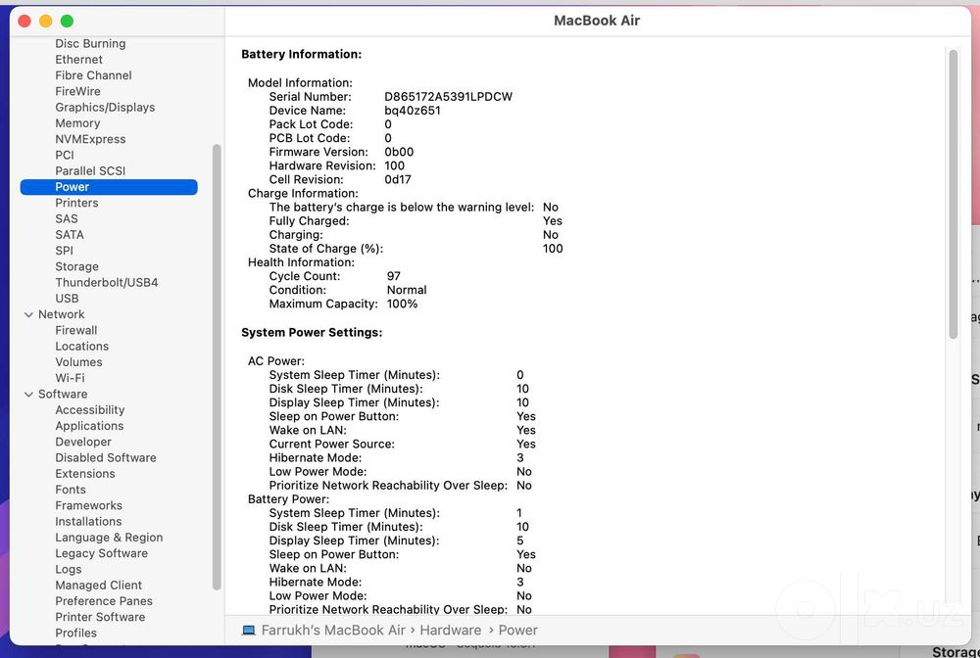The image size is (980, 658).
Task: Open Thunderbolt/USB4 entry
Action: coord(106,282)
